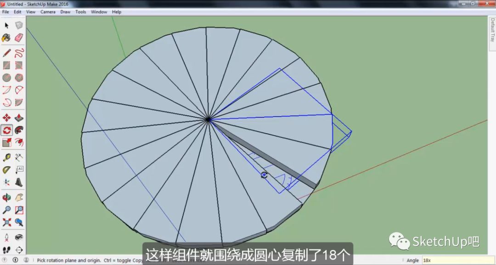Pick the Offset tool
The height and width of the screenshot is (265, 496).
pos(19,143)
